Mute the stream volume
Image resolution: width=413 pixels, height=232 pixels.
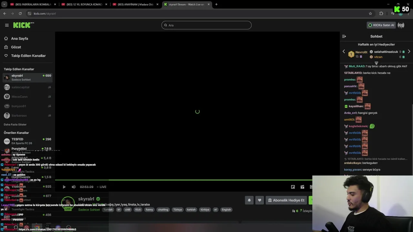tap(74, 187)
